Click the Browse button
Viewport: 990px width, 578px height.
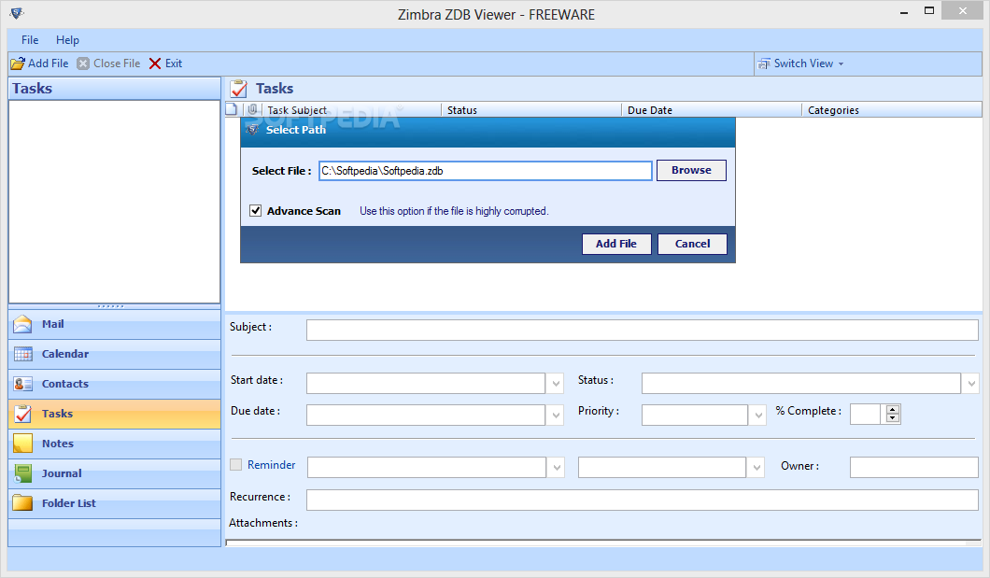click(691, 170)
